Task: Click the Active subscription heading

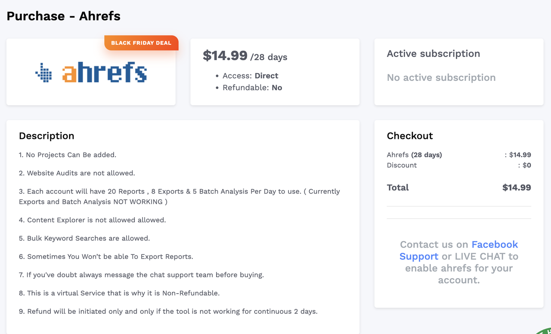Action: 433,54
